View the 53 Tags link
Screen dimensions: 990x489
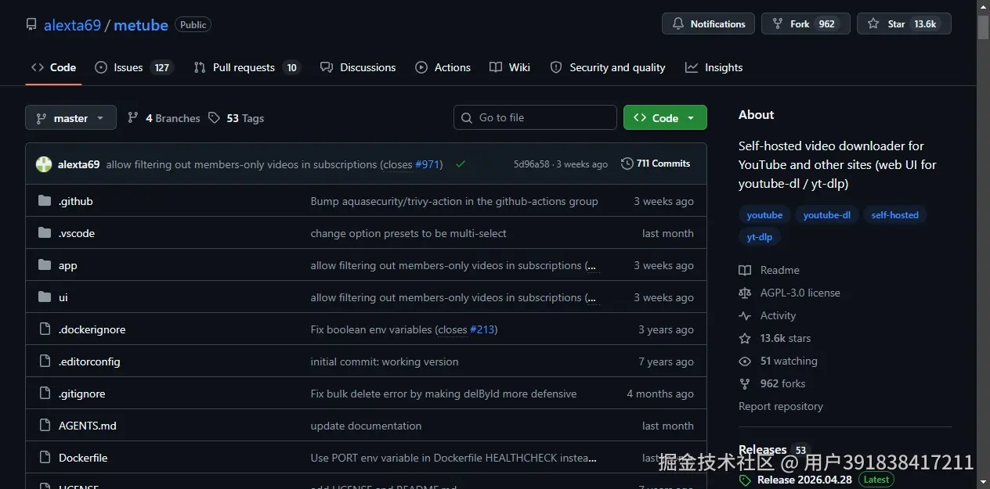pos(236,118)
